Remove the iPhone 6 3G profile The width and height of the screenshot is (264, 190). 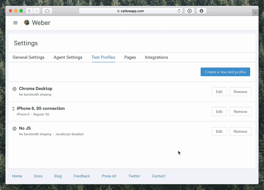click(x=240, y=111)
